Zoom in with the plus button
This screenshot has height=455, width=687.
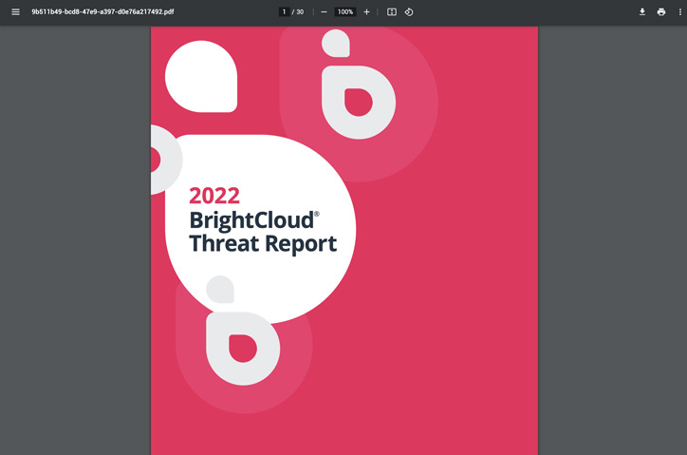click(366, 11)
